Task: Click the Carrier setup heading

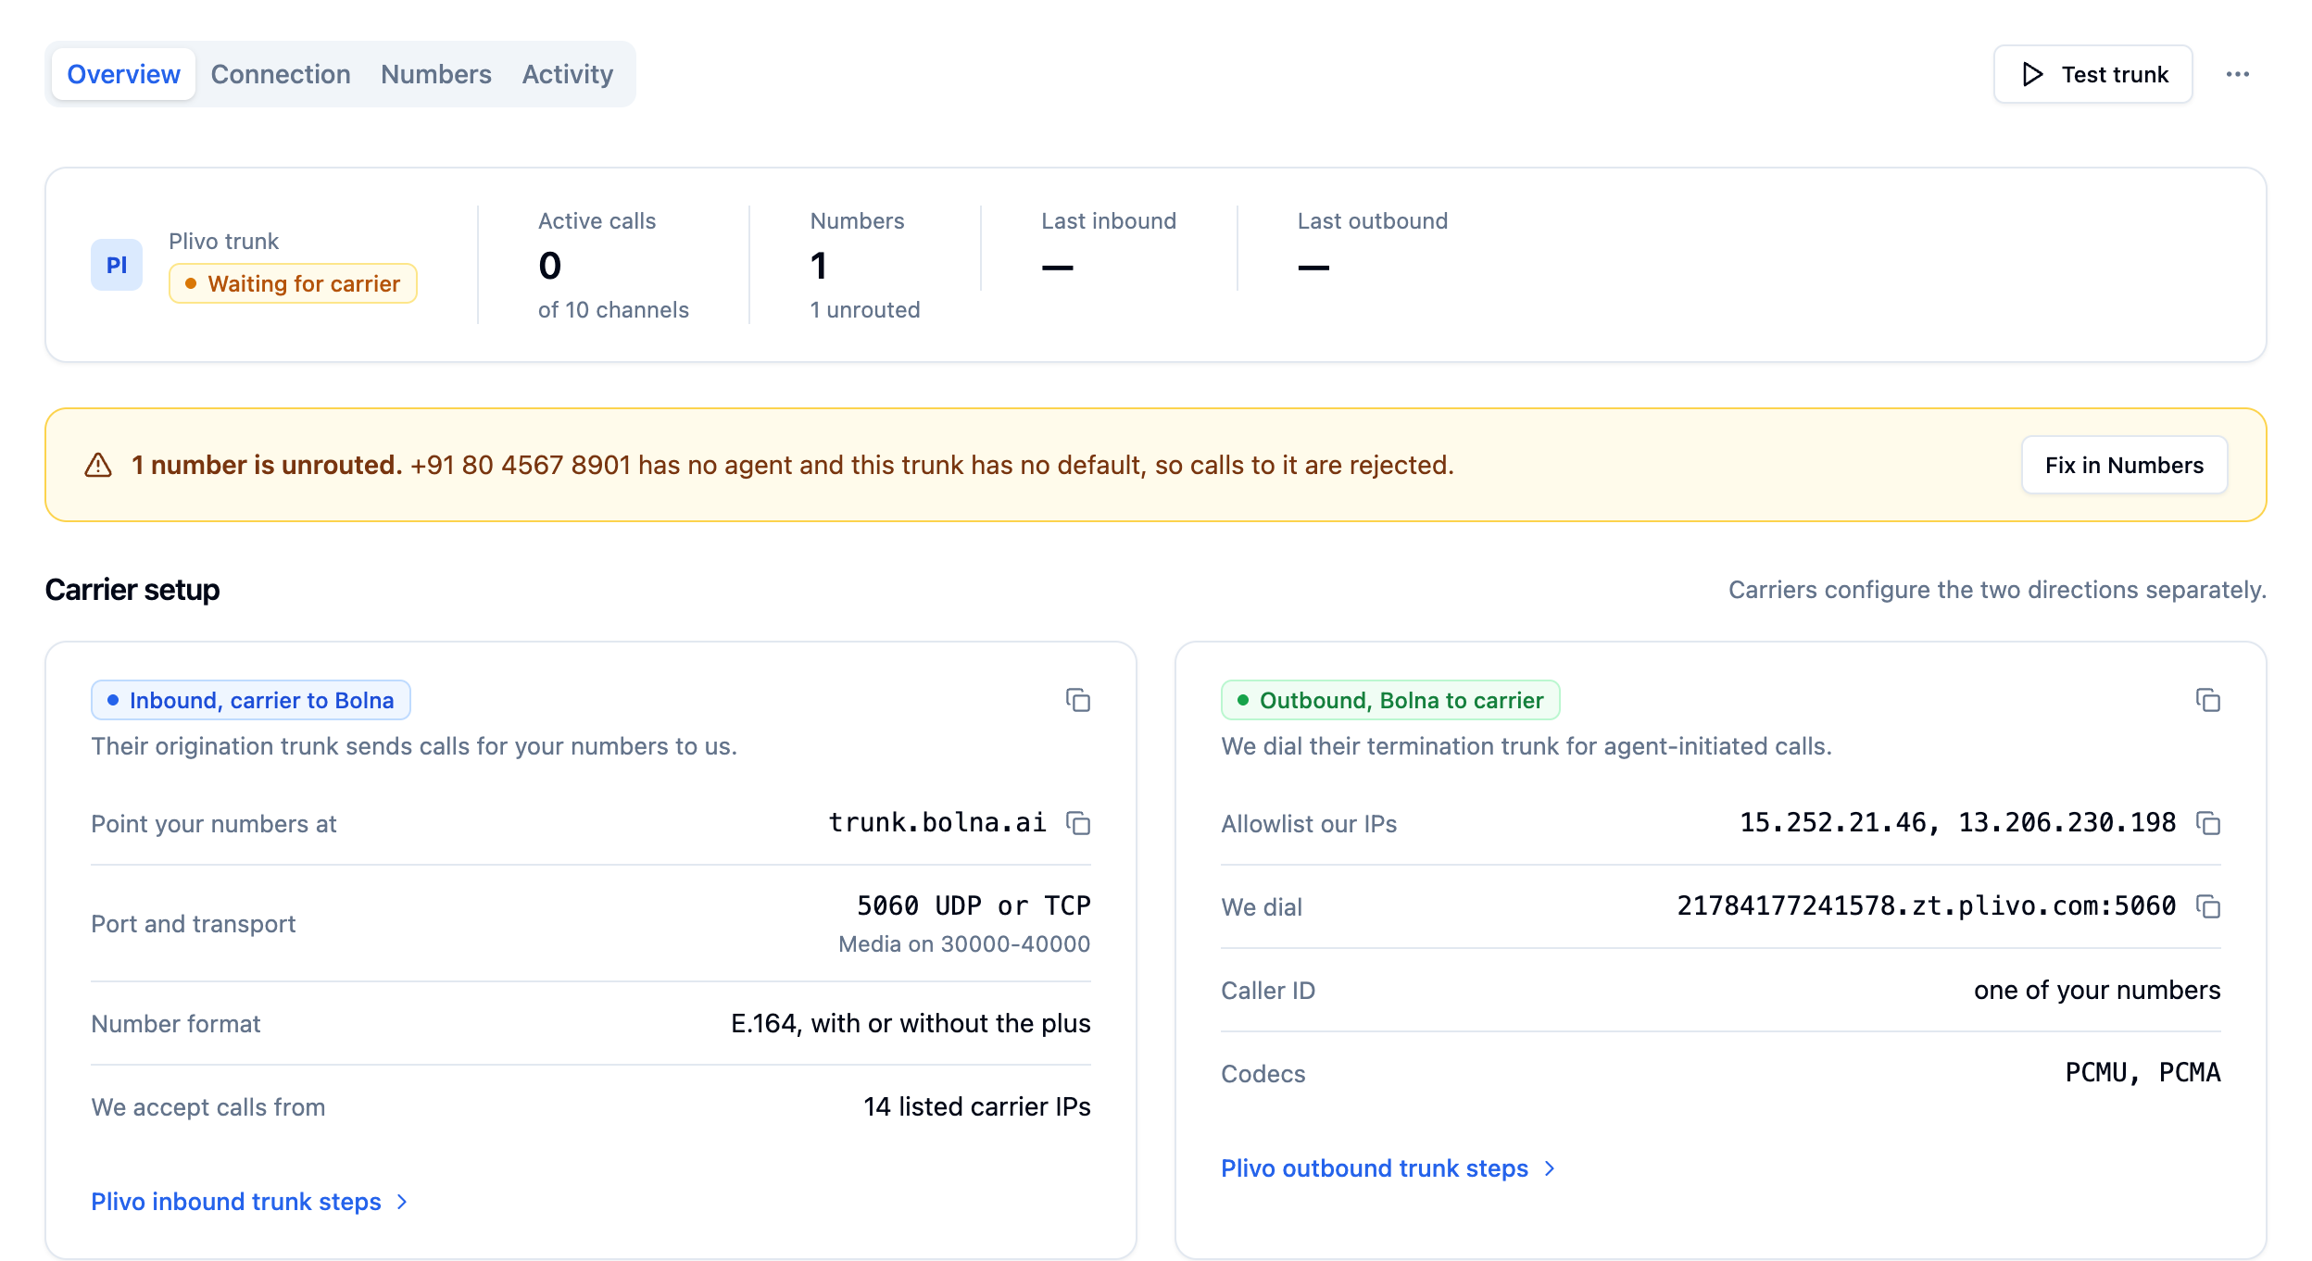Action: click(x=132, y=590)
